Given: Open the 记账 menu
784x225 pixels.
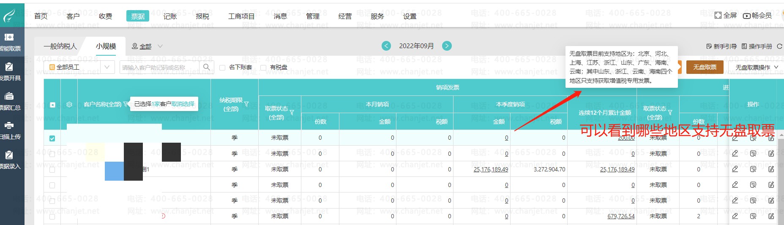Looking at the screenshot, I should [170, 16].
